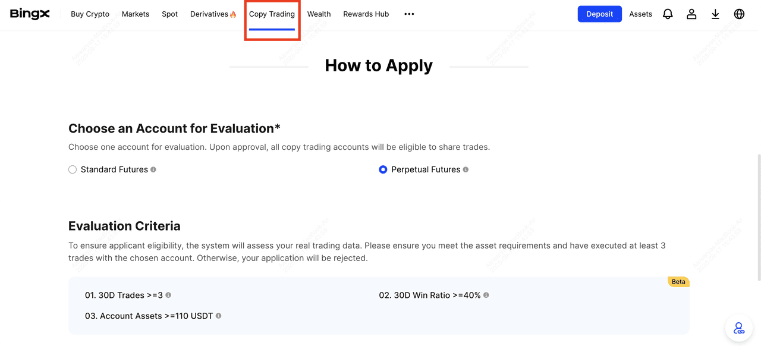Click the page vertical scrollbar
Screen dimensions: 761x346
pos(759,217)
